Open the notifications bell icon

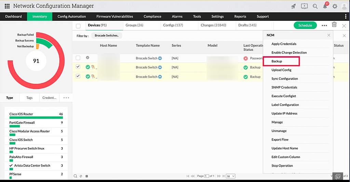tap(325, 6)
